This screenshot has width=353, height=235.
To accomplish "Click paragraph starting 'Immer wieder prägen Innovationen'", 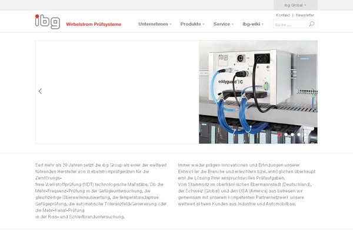I will point(247,184).
